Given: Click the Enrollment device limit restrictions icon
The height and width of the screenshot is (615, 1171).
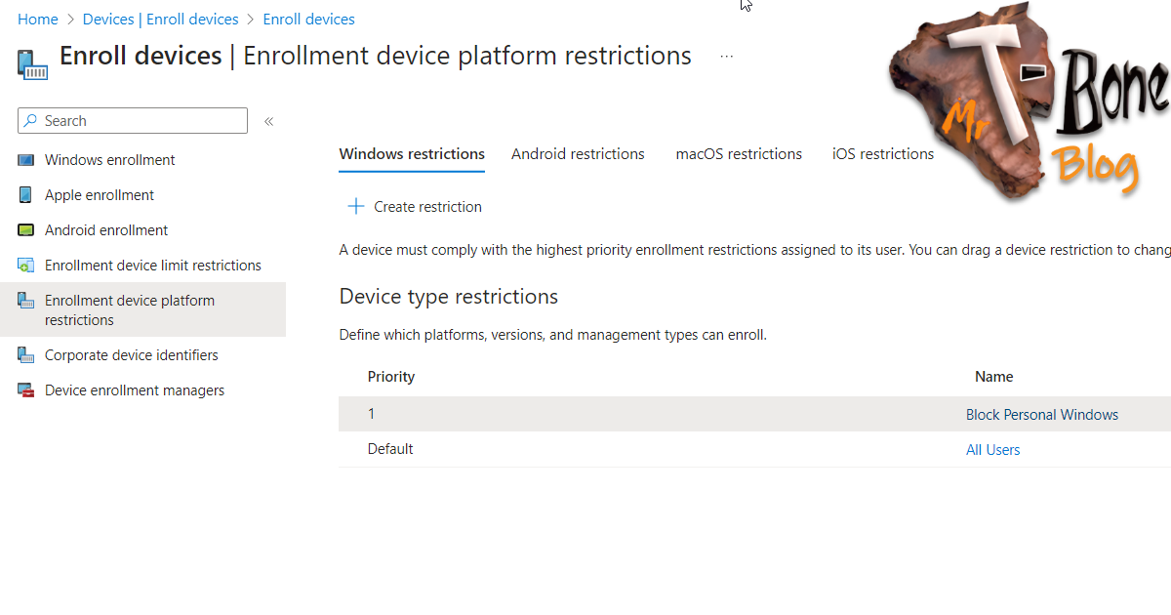Looking at the screenshot, I should point(26,266).
